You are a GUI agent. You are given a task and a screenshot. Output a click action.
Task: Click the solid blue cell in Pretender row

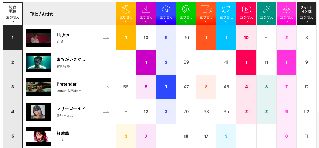point(166,87)
